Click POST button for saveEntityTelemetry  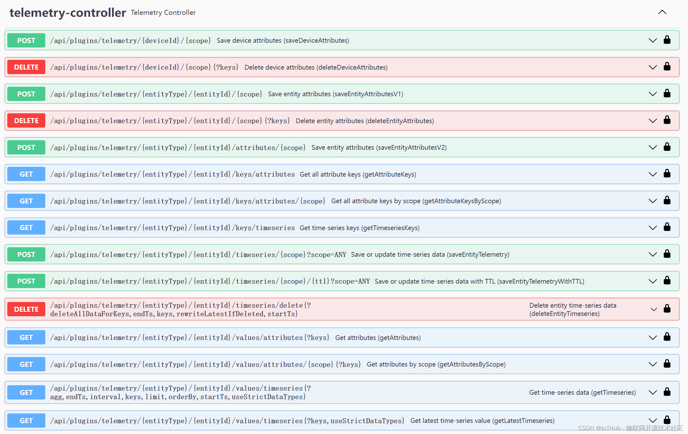(x=26, y=255)
